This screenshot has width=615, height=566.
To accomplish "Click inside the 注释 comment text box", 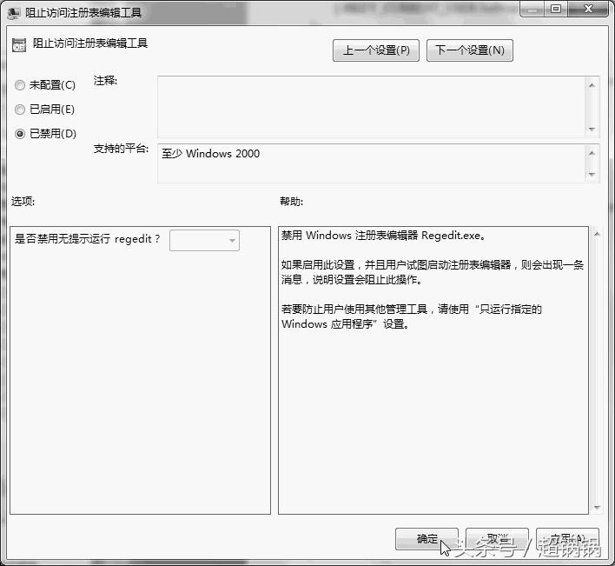I will 371,107.
